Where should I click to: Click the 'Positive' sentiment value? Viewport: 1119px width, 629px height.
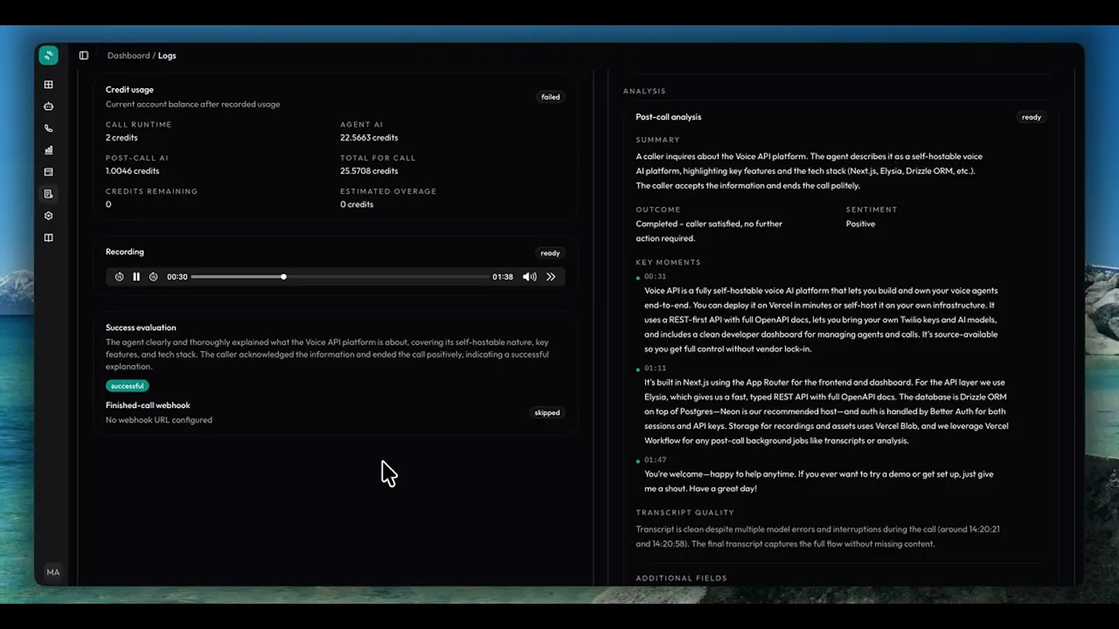860,224
